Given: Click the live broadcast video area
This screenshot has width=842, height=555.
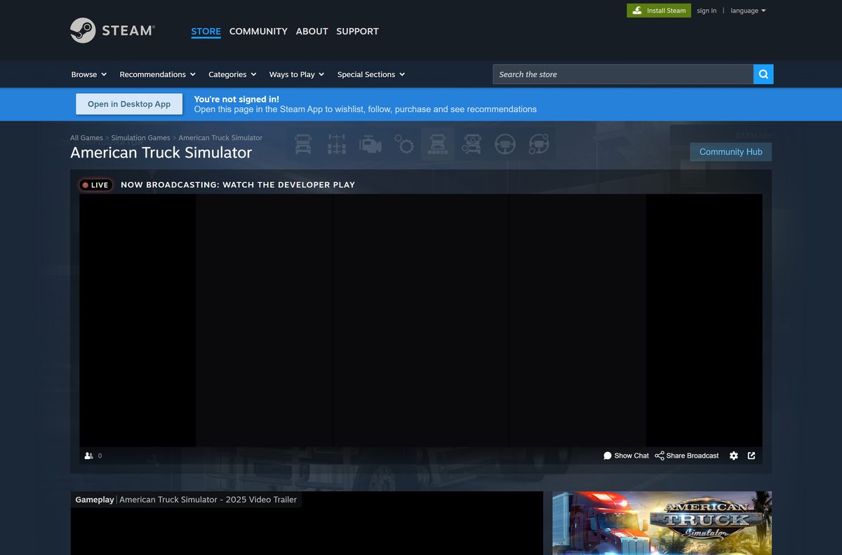Looking at the screenshot, I should coord(421,320).
